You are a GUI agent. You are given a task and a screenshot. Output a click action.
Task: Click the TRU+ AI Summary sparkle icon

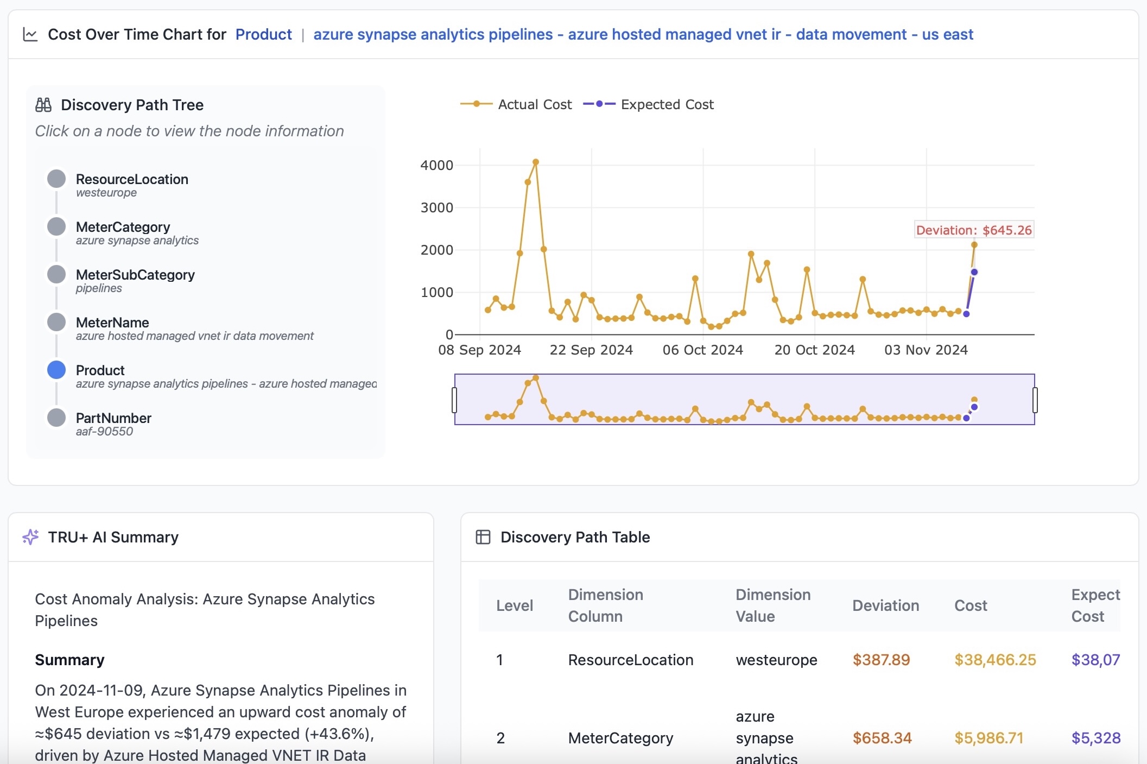pos(30,537)
